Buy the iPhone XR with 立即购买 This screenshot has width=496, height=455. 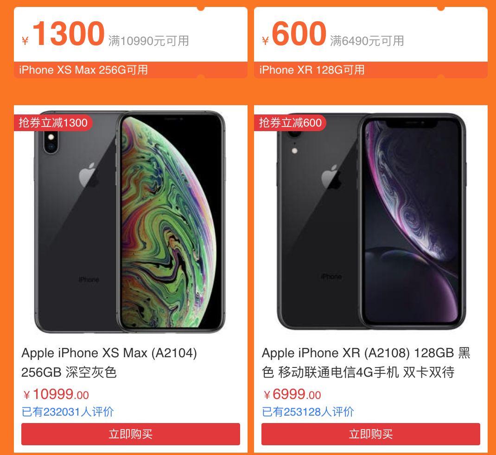click(x=371, y=434)
